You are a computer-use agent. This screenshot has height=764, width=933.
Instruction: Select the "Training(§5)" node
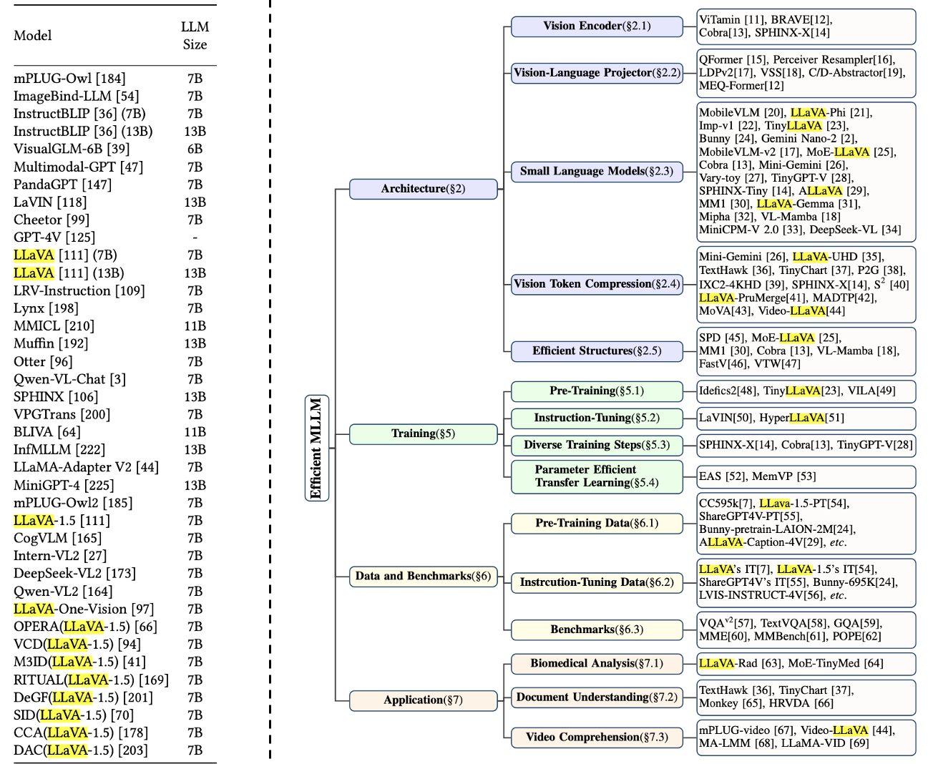(423, 434)
